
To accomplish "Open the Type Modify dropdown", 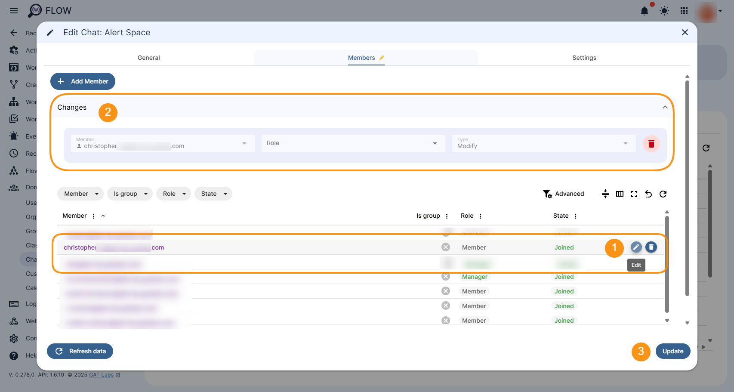I will 543,143.
